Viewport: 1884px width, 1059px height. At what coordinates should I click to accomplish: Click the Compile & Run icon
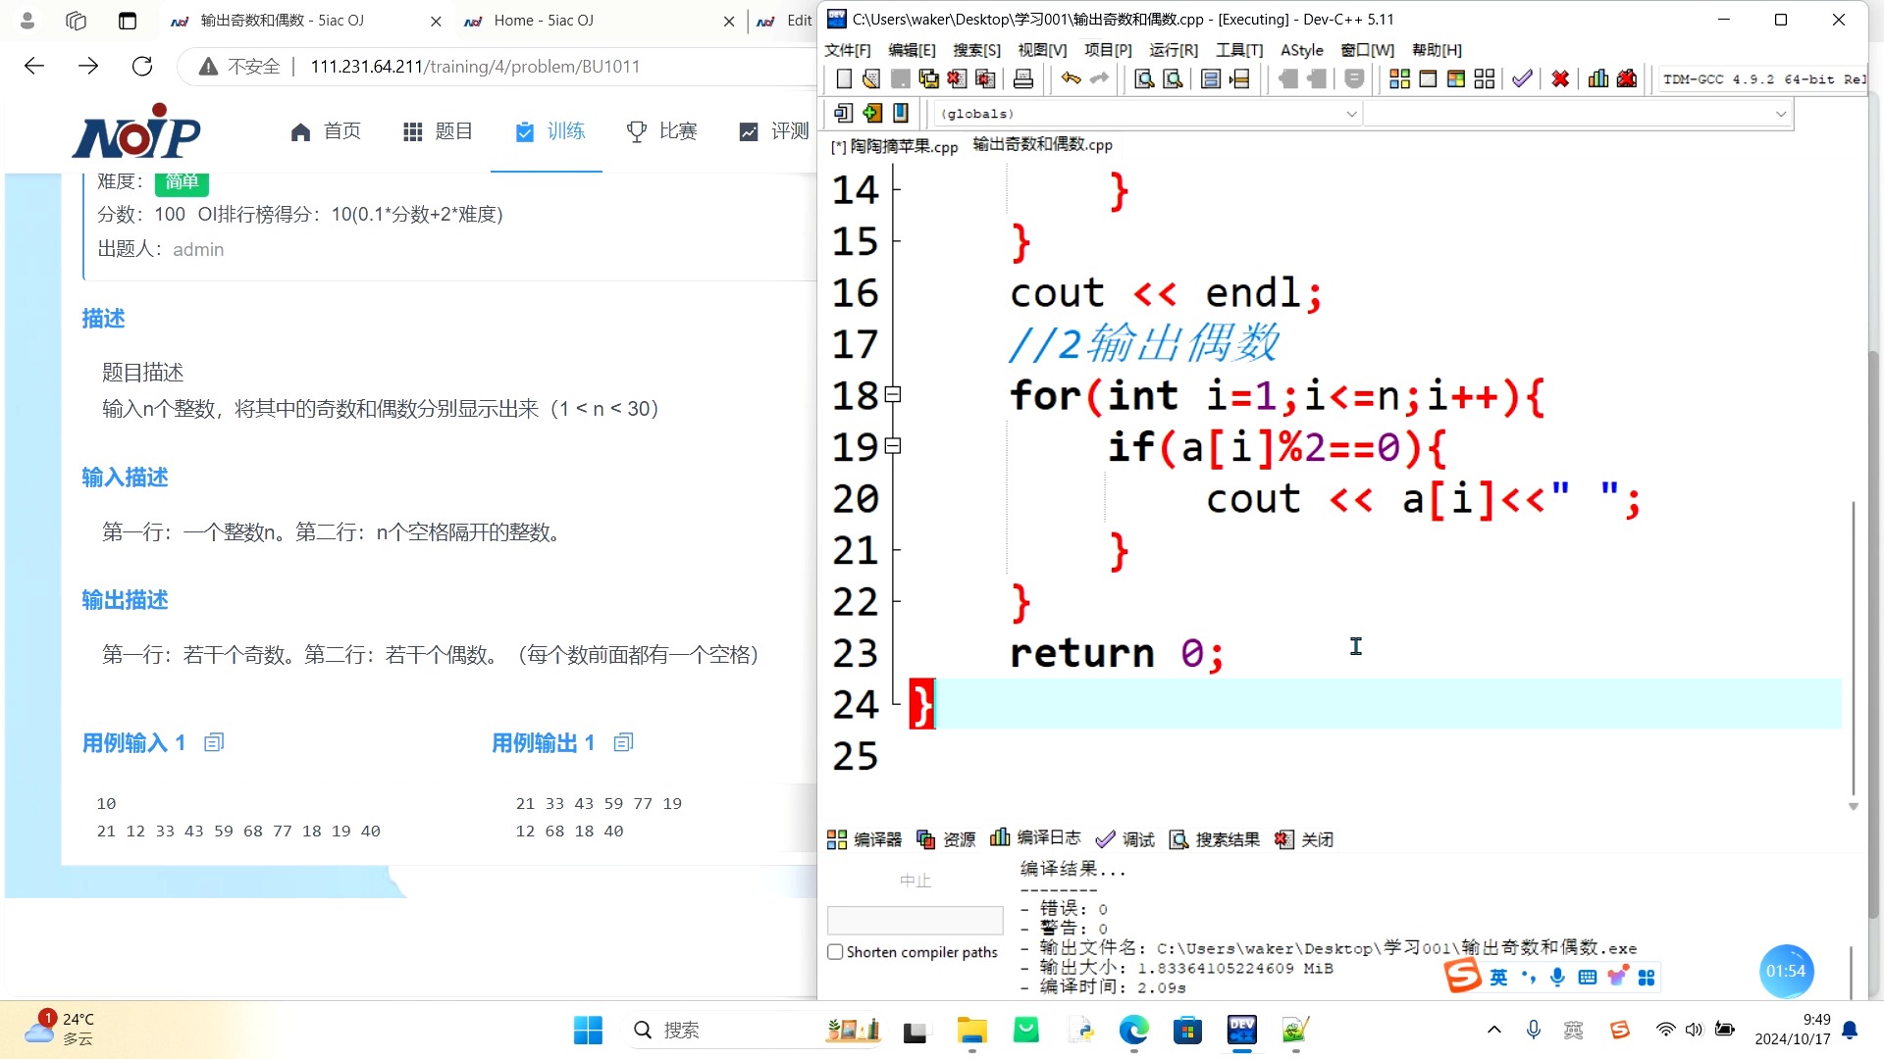pos(1456,79)
